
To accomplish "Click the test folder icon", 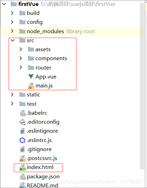I will [22, 104].
